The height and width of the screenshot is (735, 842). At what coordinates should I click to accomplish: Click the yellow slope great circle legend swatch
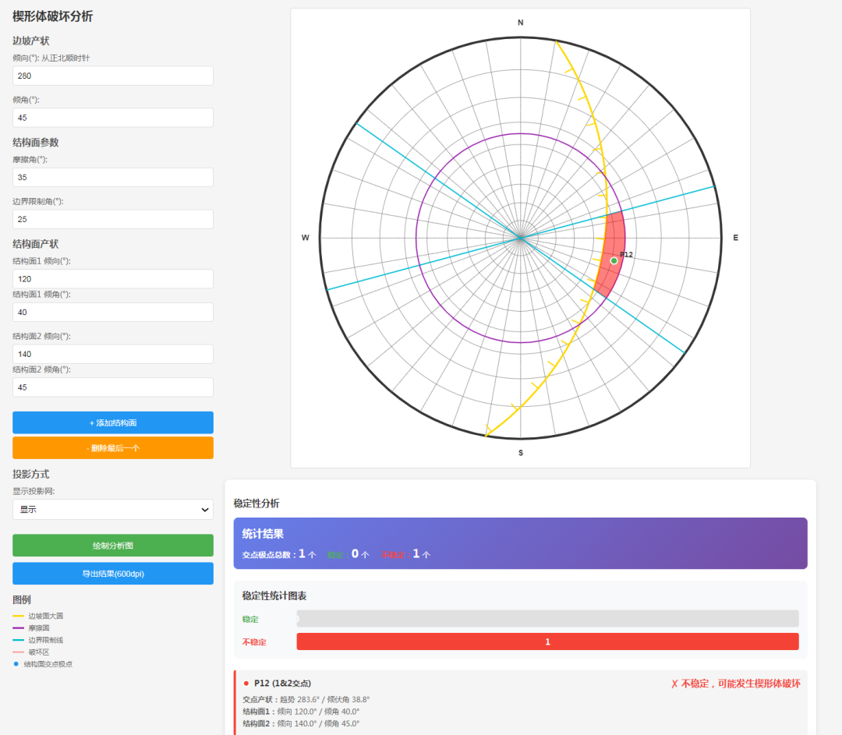pyautogui.click(x=19, y=616)
